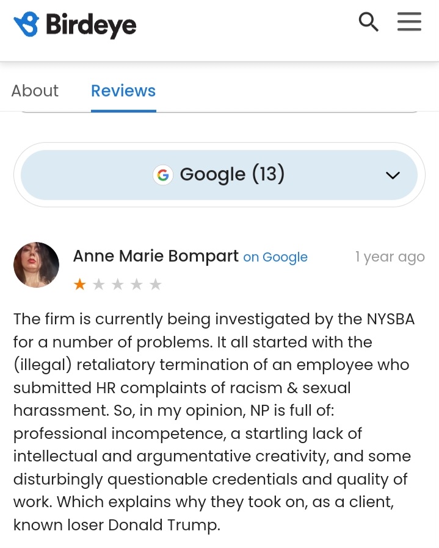Viewport: 439px width, 548px height.
Task: Click the dropdown chevron arrow
Action: click(x=393, y=175)
